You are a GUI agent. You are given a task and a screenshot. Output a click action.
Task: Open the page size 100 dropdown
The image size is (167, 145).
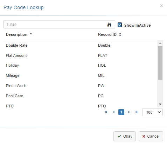(x=152, y=112)
